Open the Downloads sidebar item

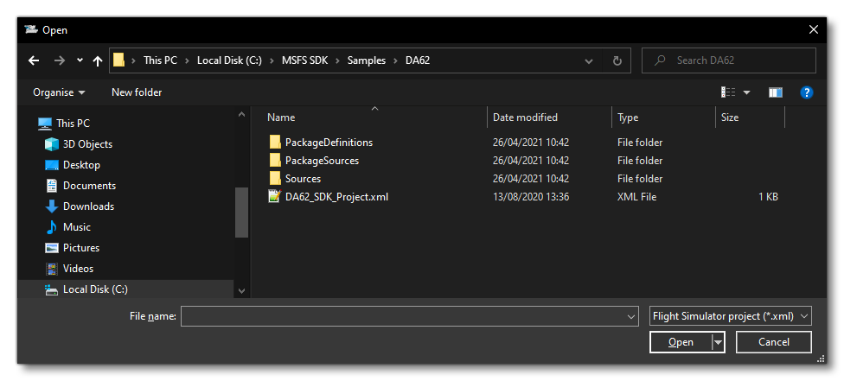(x=88, y=206)
